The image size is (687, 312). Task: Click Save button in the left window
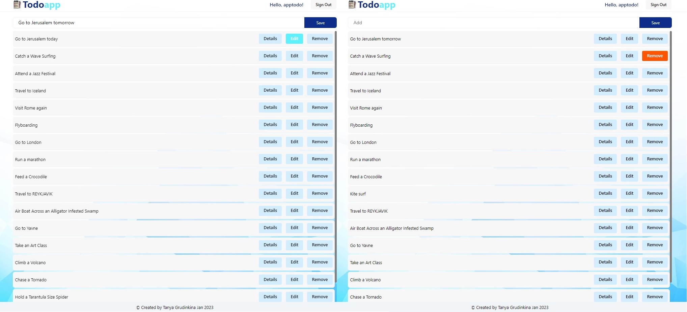321,23
